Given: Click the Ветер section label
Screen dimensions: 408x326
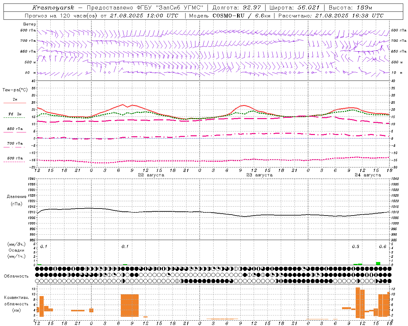Looking at the screenshot, I should point(30,24).
